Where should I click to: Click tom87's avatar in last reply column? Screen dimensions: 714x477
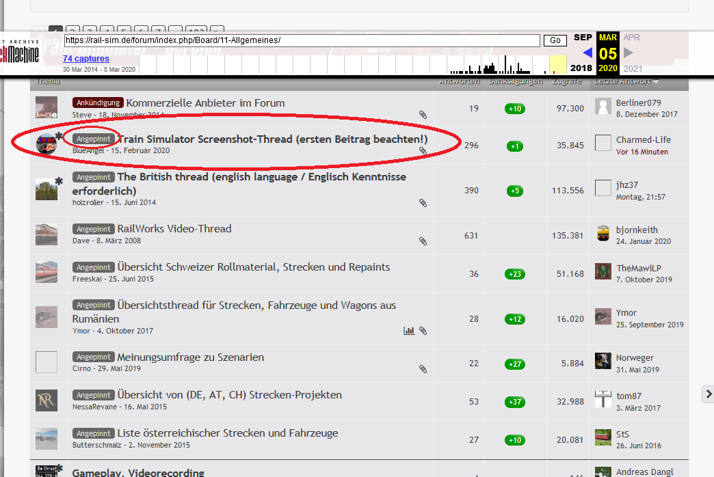coord(603,399)
